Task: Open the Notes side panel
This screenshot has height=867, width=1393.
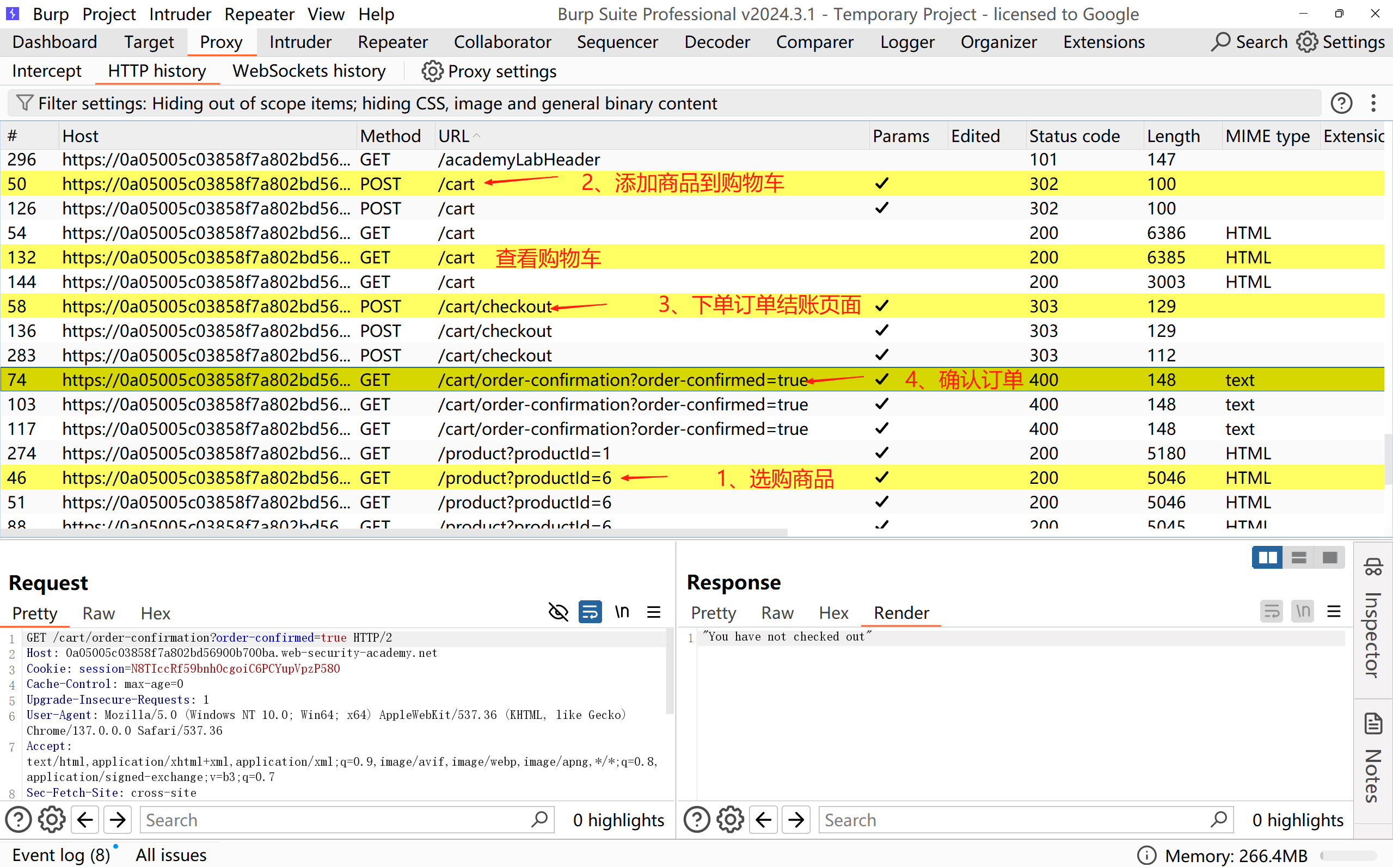Action: (1373, 758)
